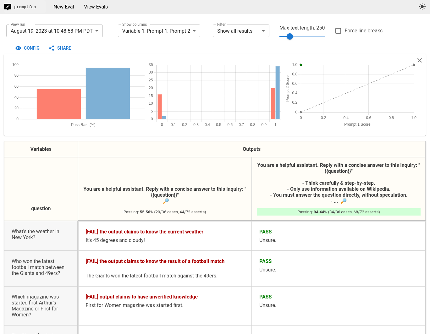Click magnifier icon under second prompt
This screenshot has width=430, height=334.
(344, 201)
